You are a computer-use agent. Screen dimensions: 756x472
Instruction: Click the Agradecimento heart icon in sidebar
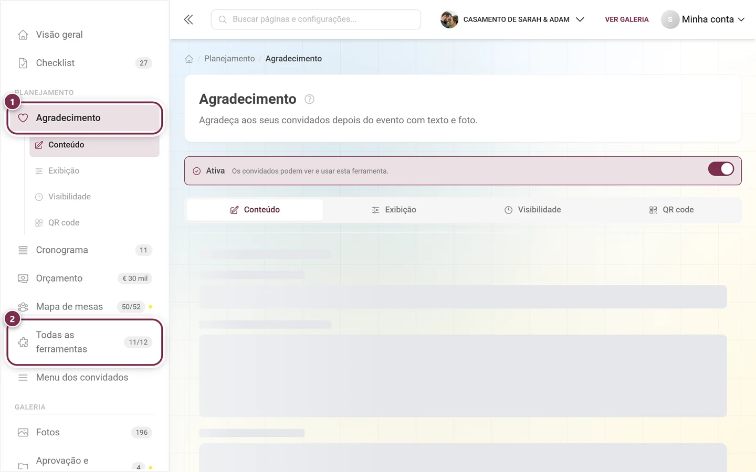pos(23,118)
